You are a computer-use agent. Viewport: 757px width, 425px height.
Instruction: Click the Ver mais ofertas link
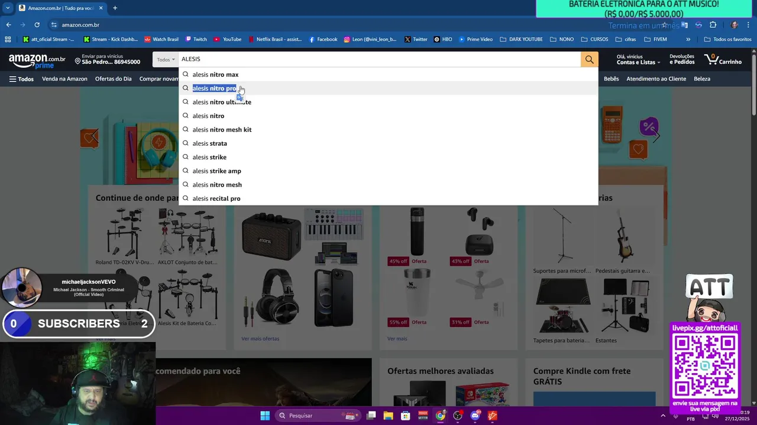(260, 339)
